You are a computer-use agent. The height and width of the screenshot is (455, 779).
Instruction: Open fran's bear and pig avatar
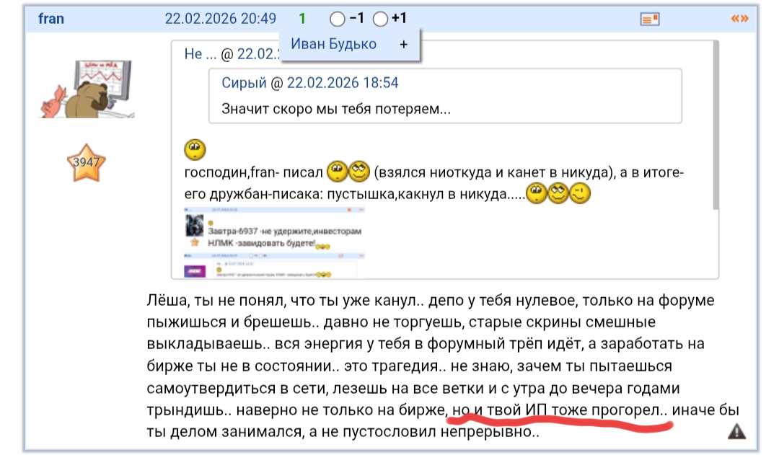tap(87, 89)
